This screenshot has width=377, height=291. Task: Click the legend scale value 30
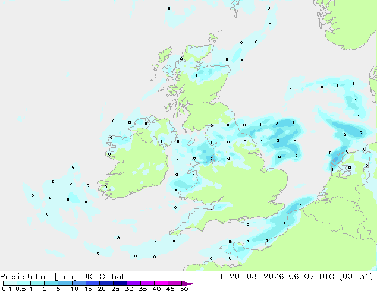[129, 289]
